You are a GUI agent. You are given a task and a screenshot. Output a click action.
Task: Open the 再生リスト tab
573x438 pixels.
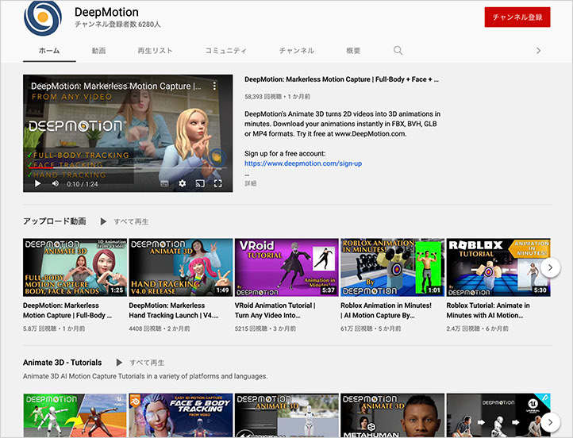(x=155, y=51)
